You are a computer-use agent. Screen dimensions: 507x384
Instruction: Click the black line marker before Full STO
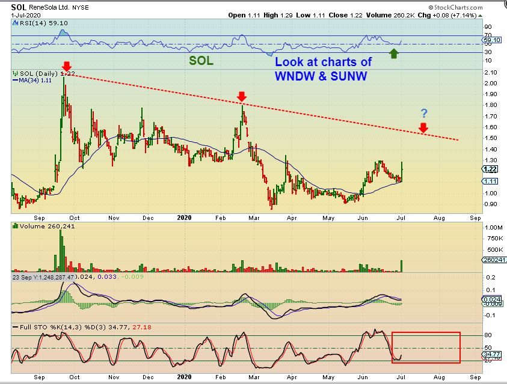pyautogui.click(x=15, y=327)
